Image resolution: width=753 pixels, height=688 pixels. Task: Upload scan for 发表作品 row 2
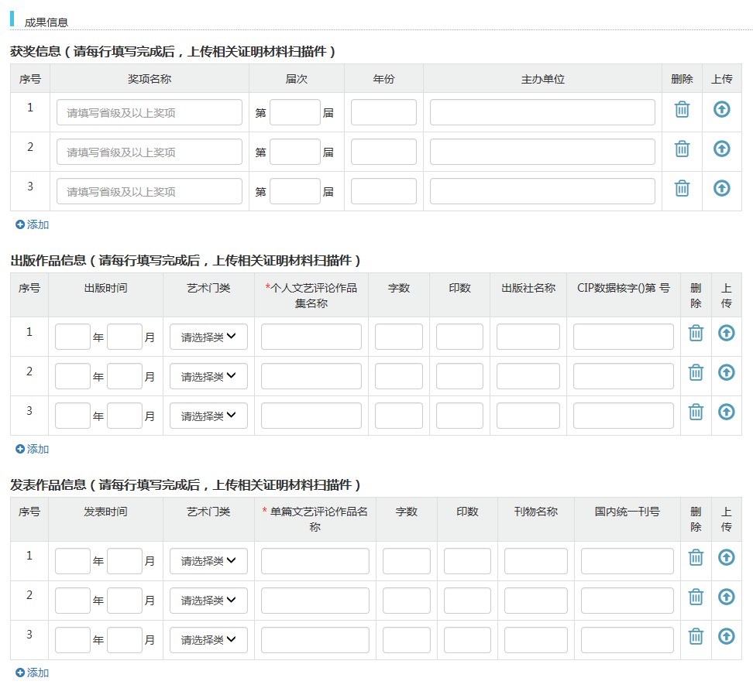pyautogui.click(x=726, y=597)
